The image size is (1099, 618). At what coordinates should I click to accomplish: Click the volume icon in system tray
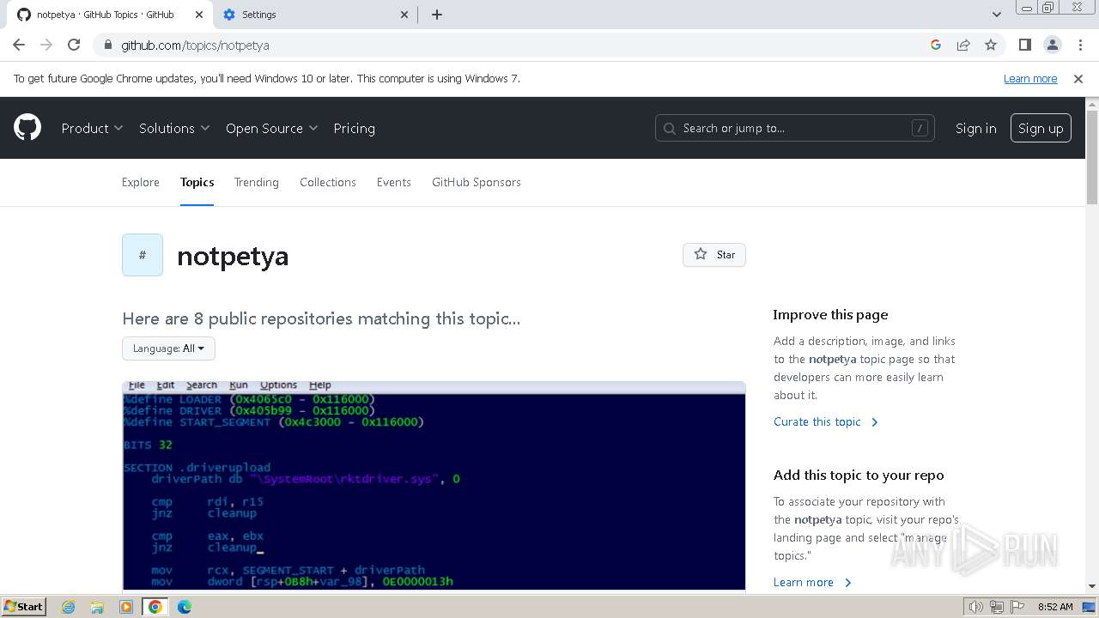pos(976,607)
